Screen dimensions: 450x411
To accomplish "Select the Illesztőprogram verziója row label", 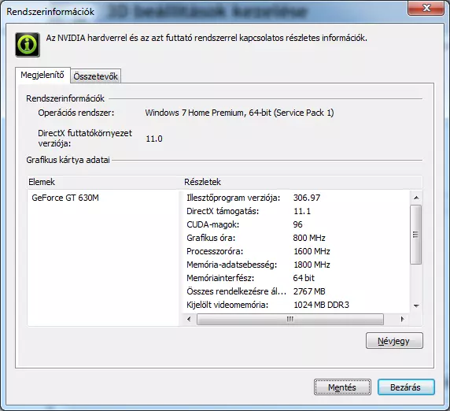I will coord(233,198).
